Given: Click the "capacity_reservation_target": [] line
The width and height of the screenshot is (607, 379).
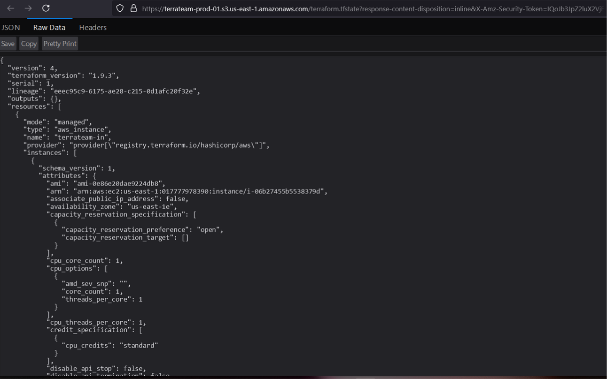Looking at the screenshot, I should (x=125, y=237).
